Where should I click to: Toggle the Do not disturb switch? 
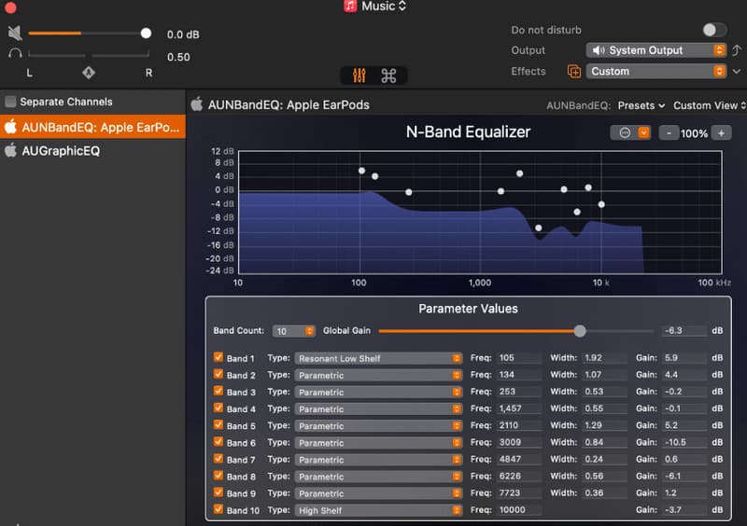(x=714, y=30)
